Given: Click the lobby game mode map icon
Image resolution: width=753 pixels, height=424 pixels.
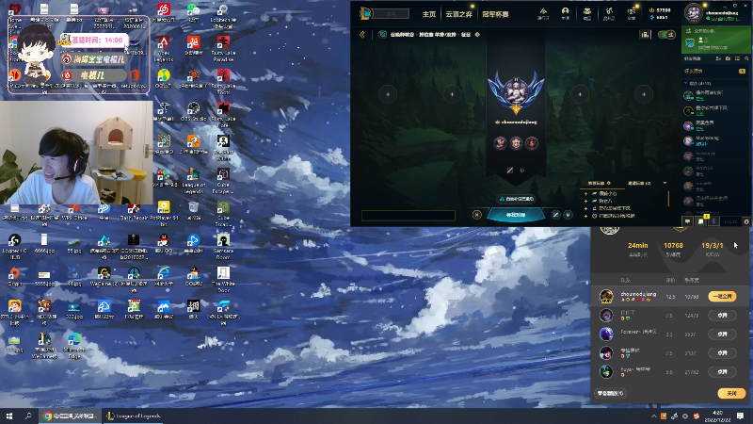Looking at the screenshot, I should click(382, 35).
